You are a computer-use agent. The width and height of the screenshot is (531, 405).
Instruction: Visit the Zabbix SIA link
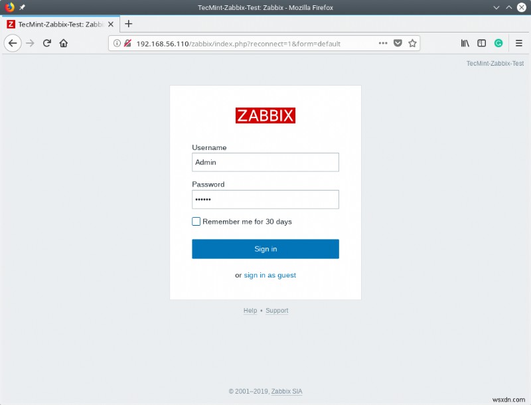287,392
